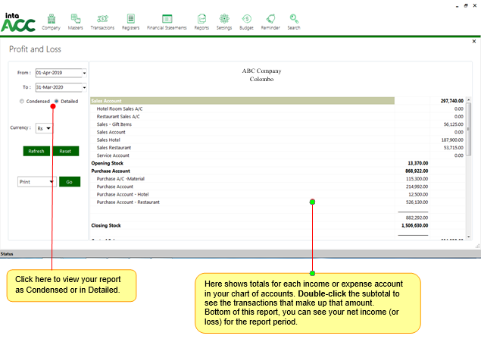Select the Detailed report option
This screenshot has width=481, height=342.
click(x=56, y=101)
